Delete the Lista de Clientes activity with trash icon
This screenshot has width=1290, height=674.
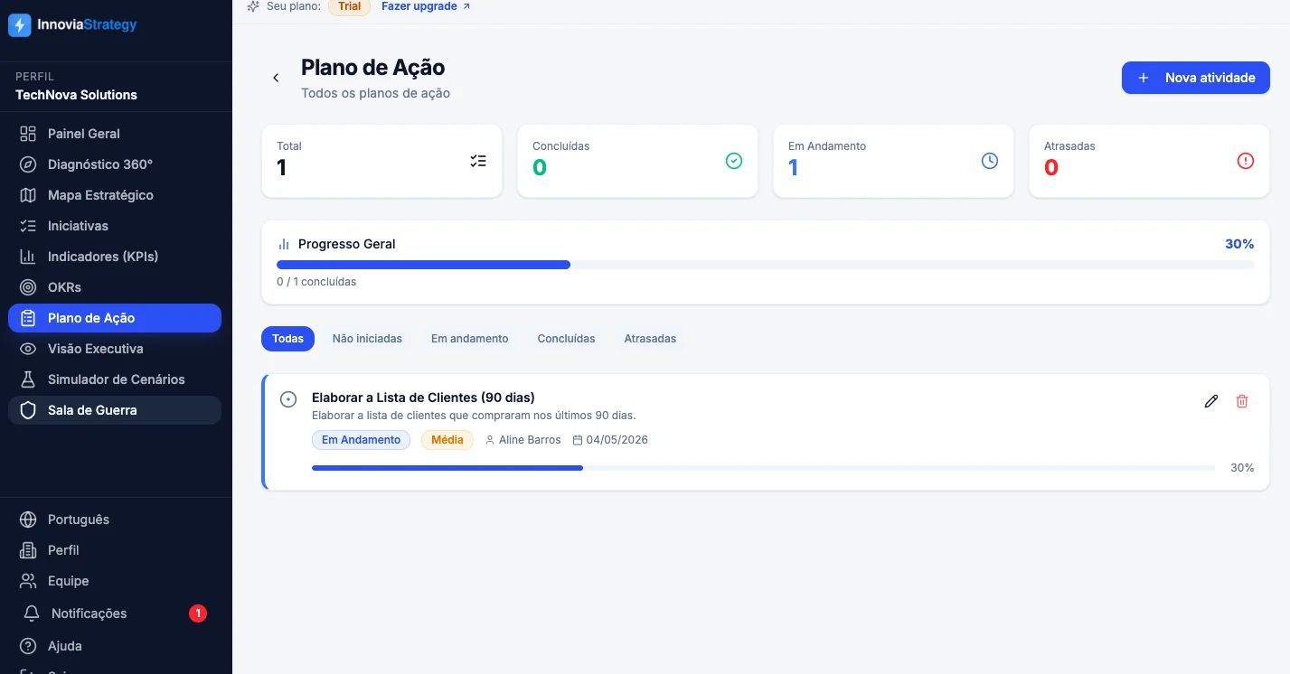(1242, 401)
